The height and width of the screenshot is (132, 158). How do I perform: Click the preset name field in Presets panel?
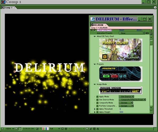coord(115,72)
